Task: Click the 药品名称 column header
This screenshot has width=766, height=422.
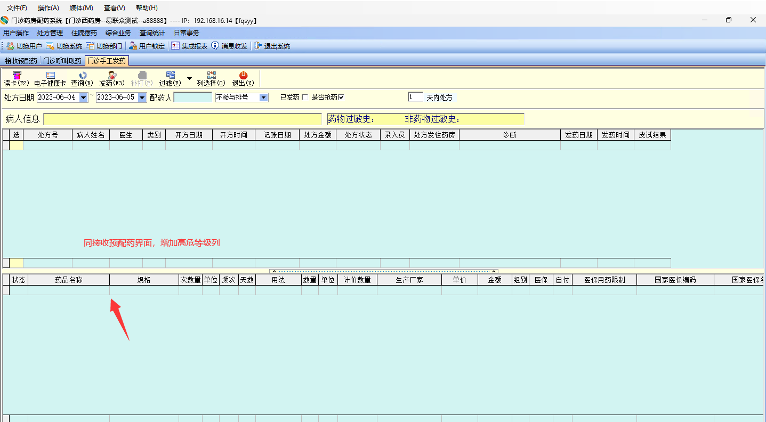Action: pos(69,280)
